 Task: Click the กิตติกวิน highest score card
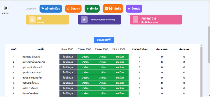pyautogui.click(x=156, y=20)
